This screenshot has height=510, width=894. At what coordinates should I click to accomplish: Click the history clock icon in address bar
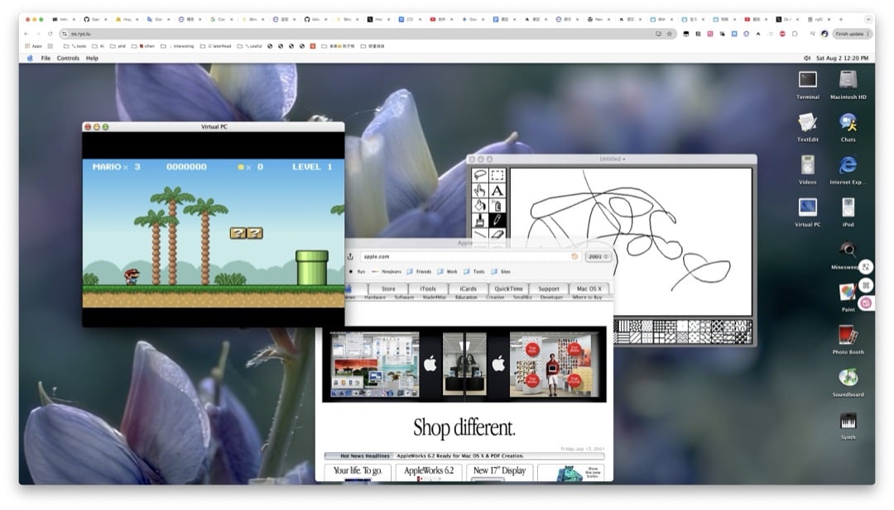point(574,257)
